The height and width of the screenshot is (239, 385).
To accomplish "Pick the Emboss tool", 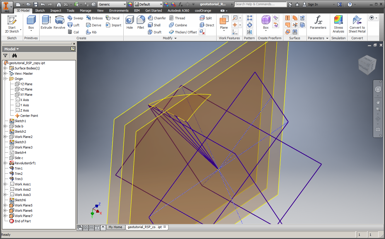I will [x=94, y=18].
